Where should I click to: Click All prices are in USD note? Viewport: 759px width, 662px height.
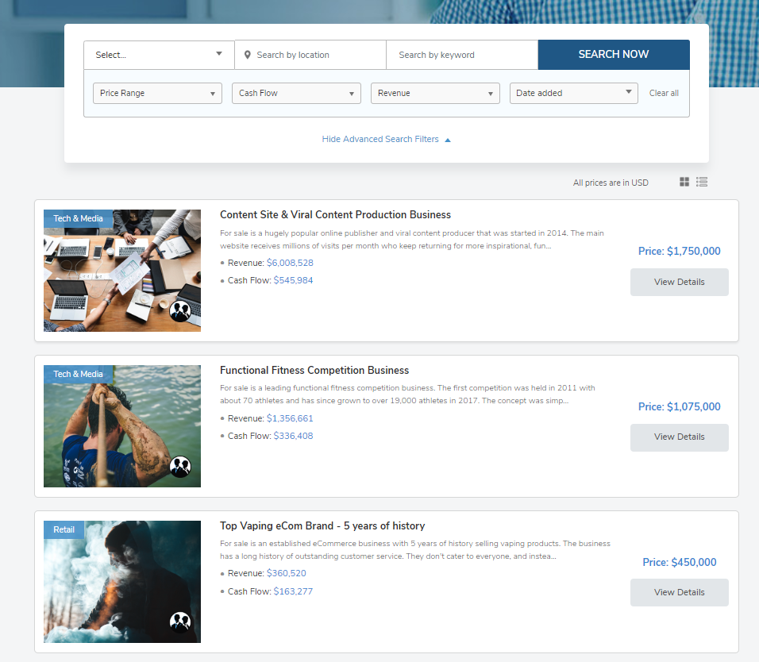point(611,183)
